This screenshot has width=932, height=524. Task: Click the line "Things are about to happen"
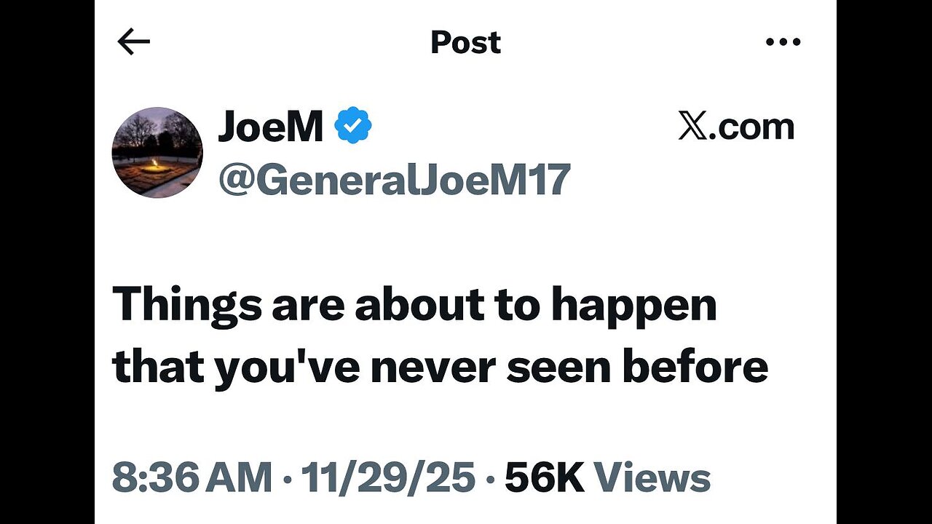click(x=414, y=306)
